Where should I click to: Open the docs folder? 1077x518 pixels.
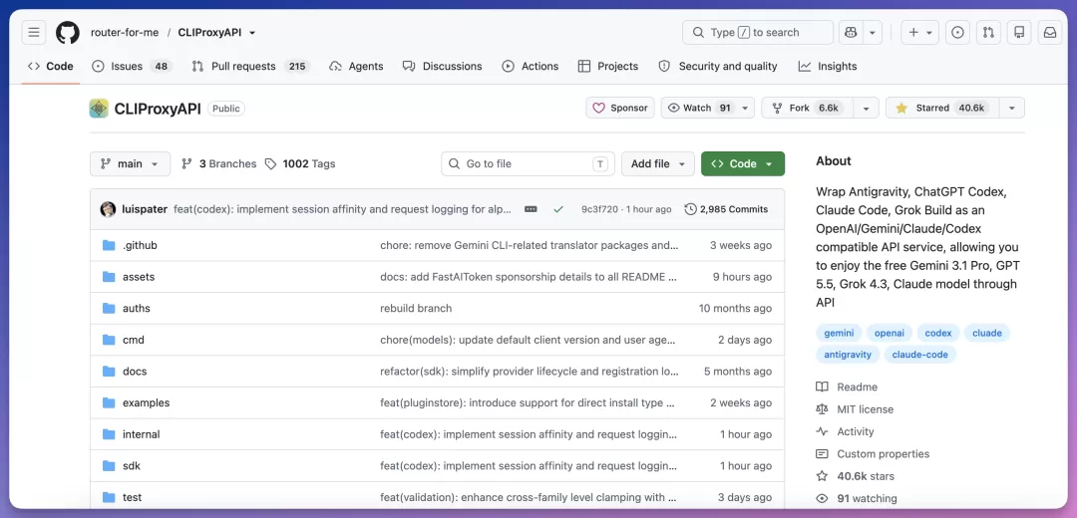coord(135,372)
